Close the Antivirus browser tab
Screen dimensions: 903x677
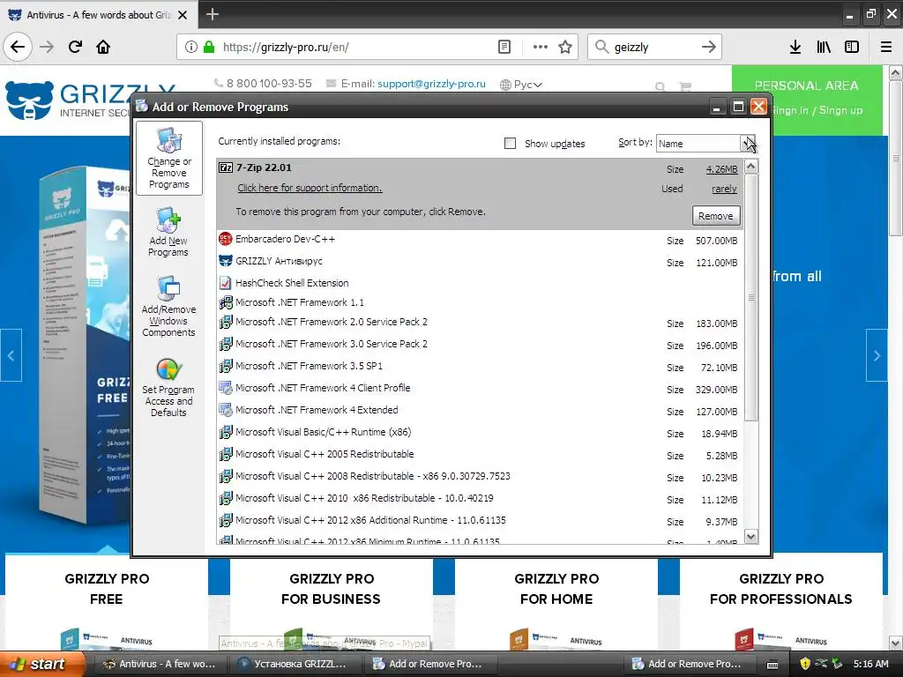tap(183, 15)
